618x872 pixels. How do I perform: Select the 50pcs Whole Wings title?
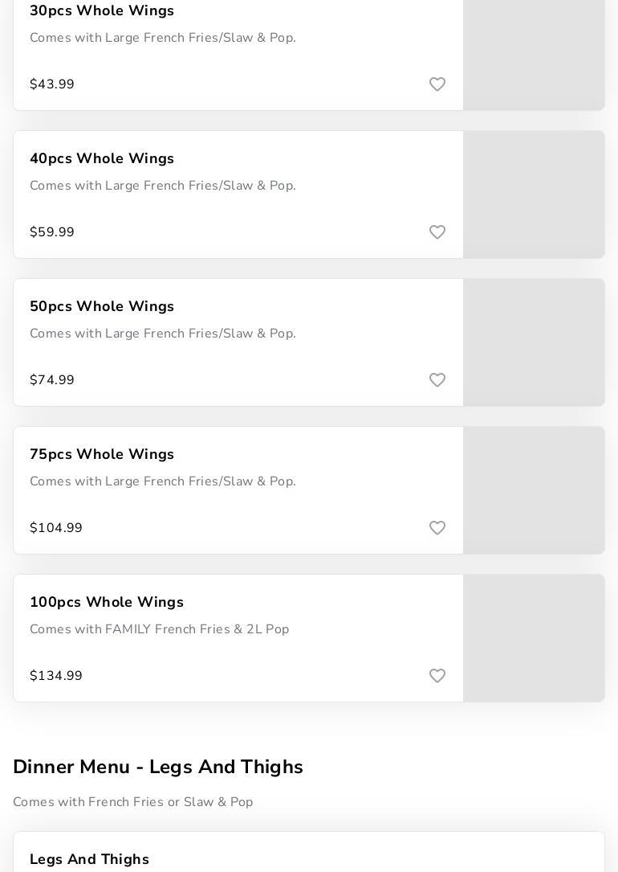click(102, 306)
